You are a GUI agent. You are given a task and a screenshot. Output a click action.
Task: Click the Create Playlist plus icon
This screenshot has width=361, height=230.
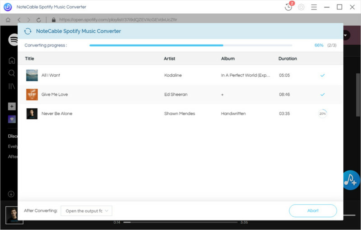point(12,106)
